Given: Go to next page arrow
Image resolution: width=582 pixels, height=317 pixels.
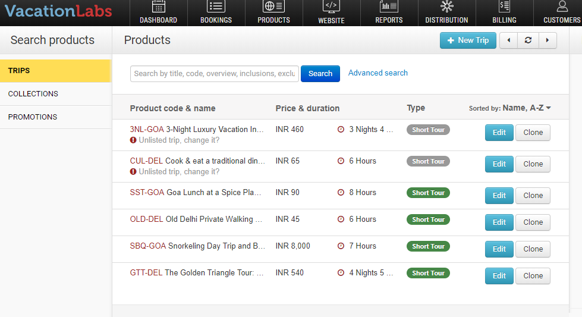Looking at the screenshot, I should (548, 40).
